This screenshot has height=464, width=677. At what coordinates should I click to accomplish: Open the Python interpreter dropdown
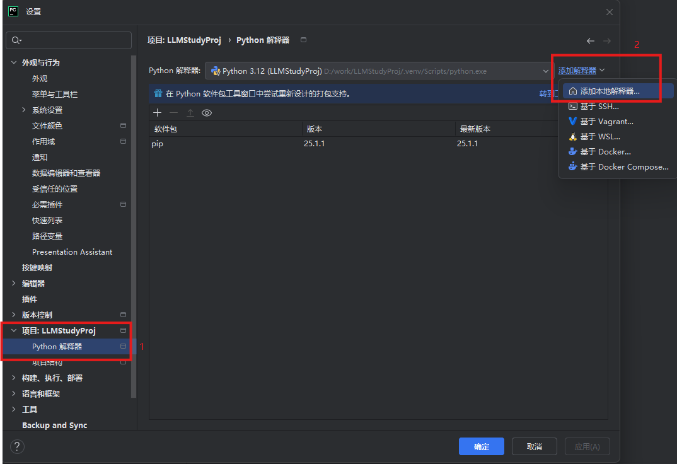(546, 71)
